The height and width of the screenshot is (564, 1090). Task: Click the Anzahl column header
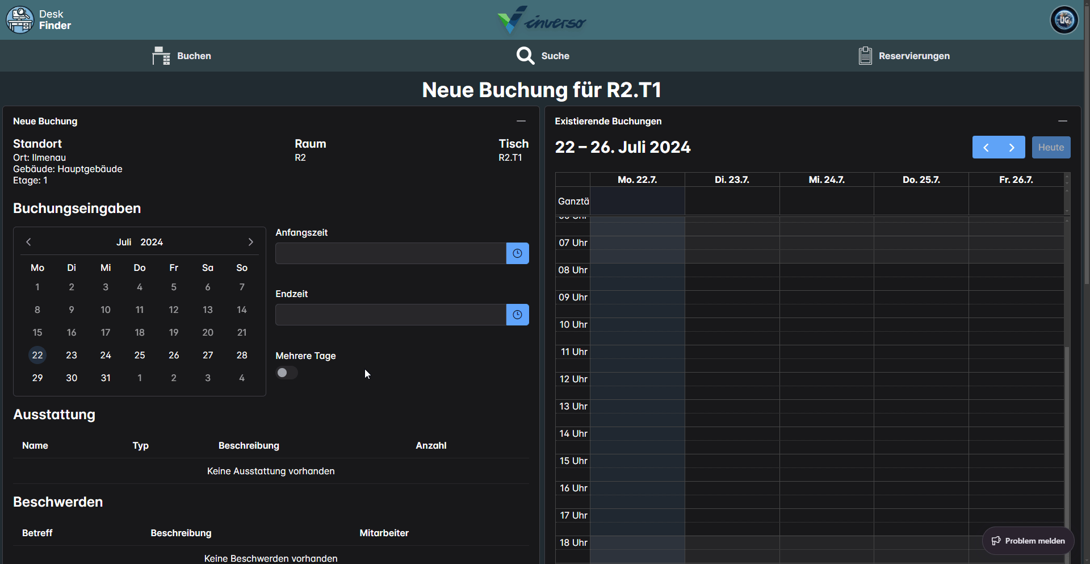click(431, 445)
